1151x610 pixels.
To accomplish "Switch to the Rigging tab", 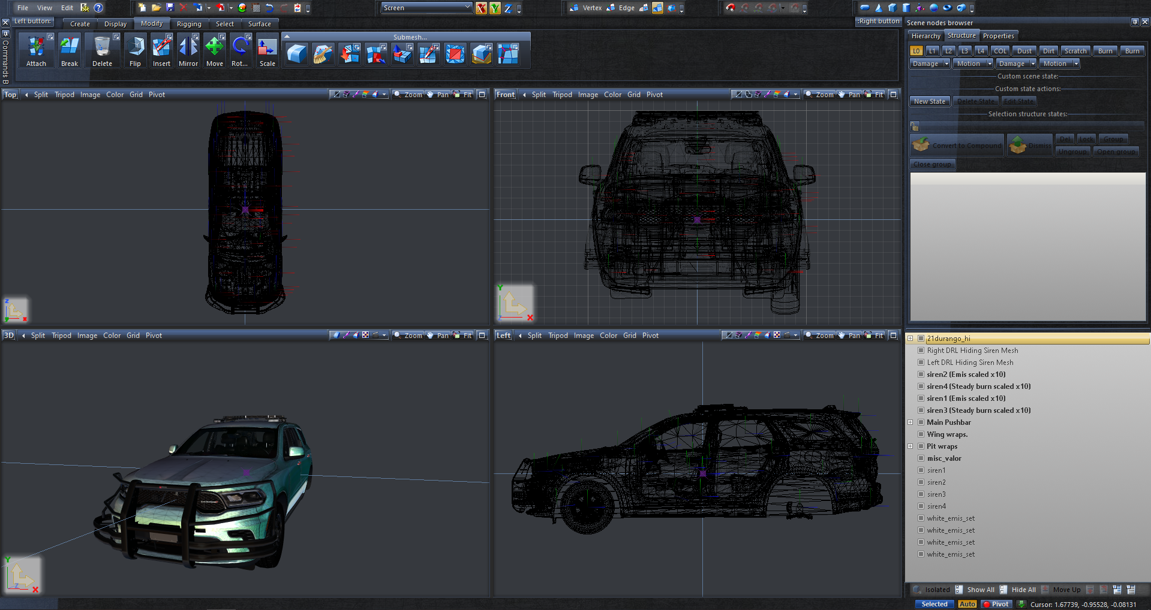I will [189, 24].
